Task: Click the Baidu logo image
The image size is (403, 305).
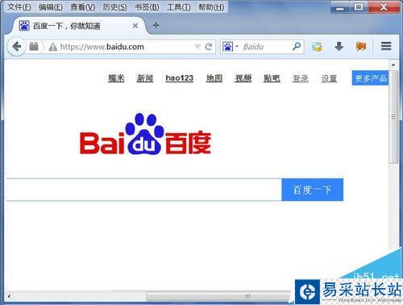Action: coord(145,134)
